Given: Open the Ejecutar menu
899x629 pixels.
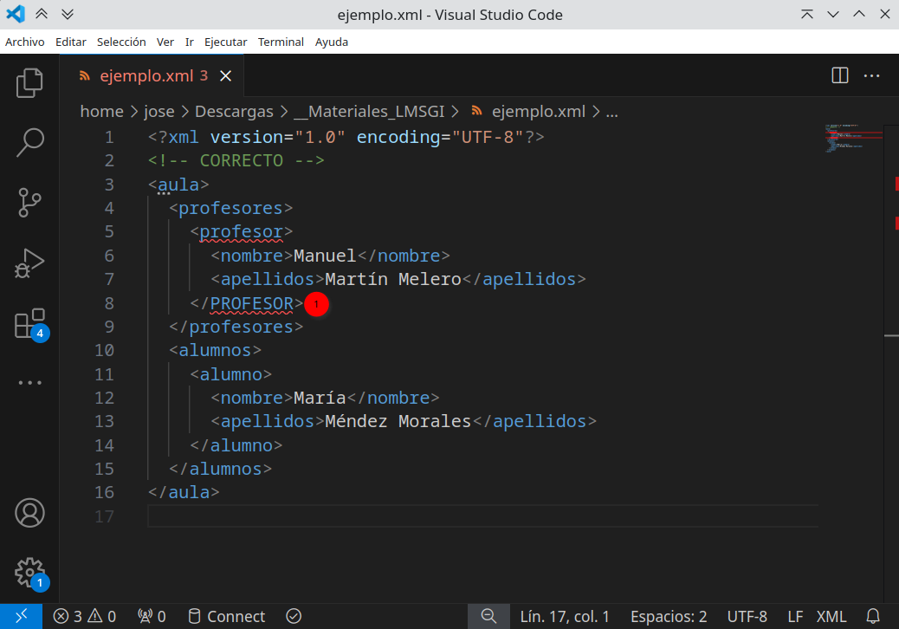Looking at the screenshot, I should tap(225, 42).
